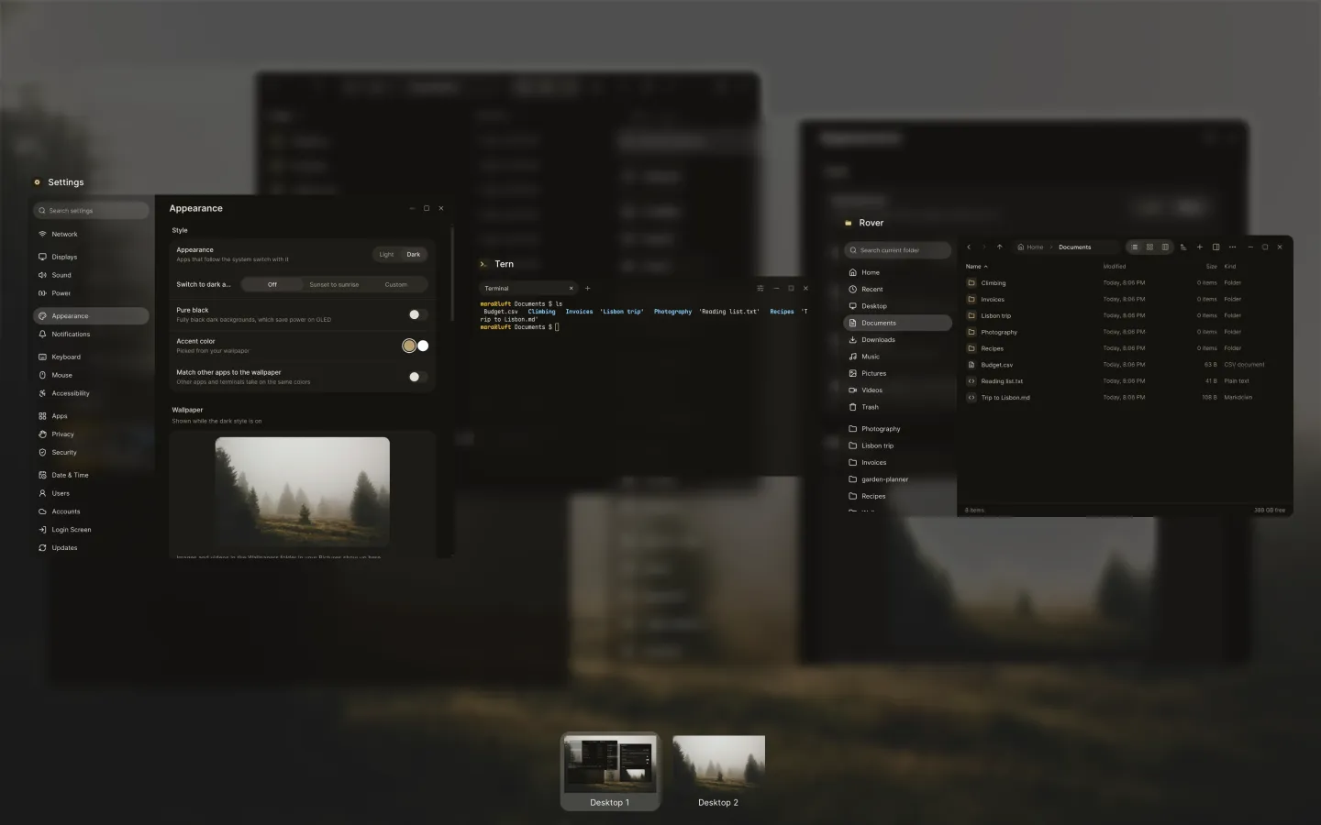Open Rover's sort order menu icon
1321x825 pixels.
click(x=1183, y=247)
